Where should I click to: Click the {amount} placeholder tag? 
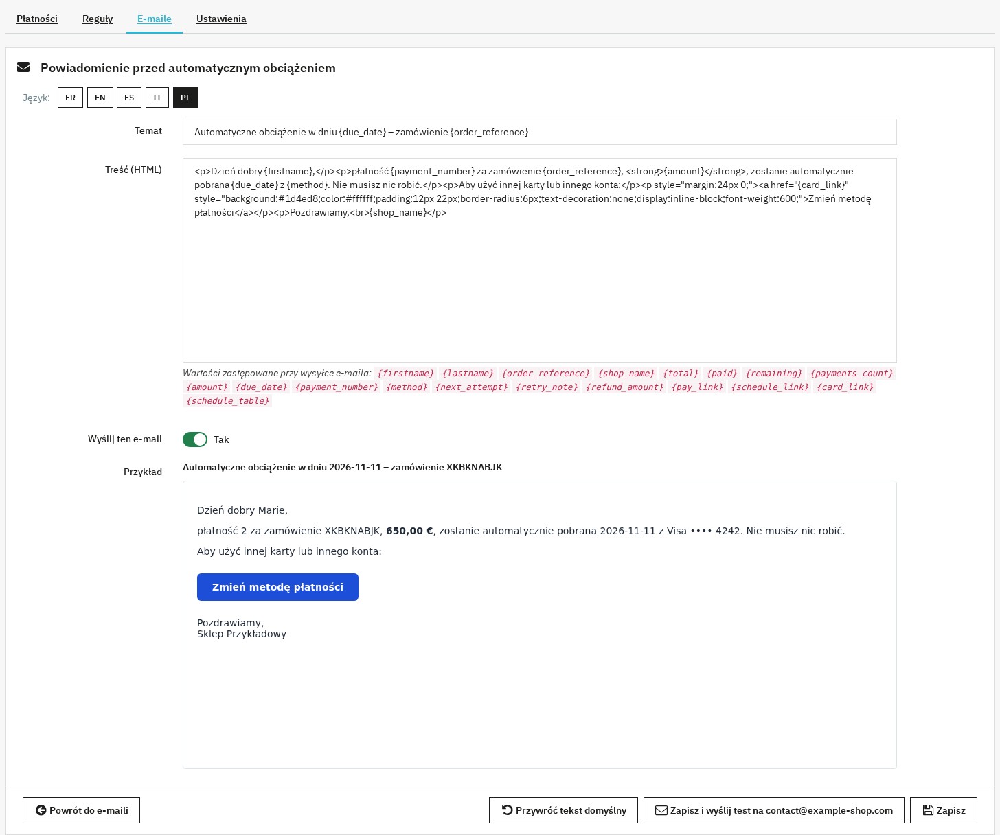(x=207, y=387)
